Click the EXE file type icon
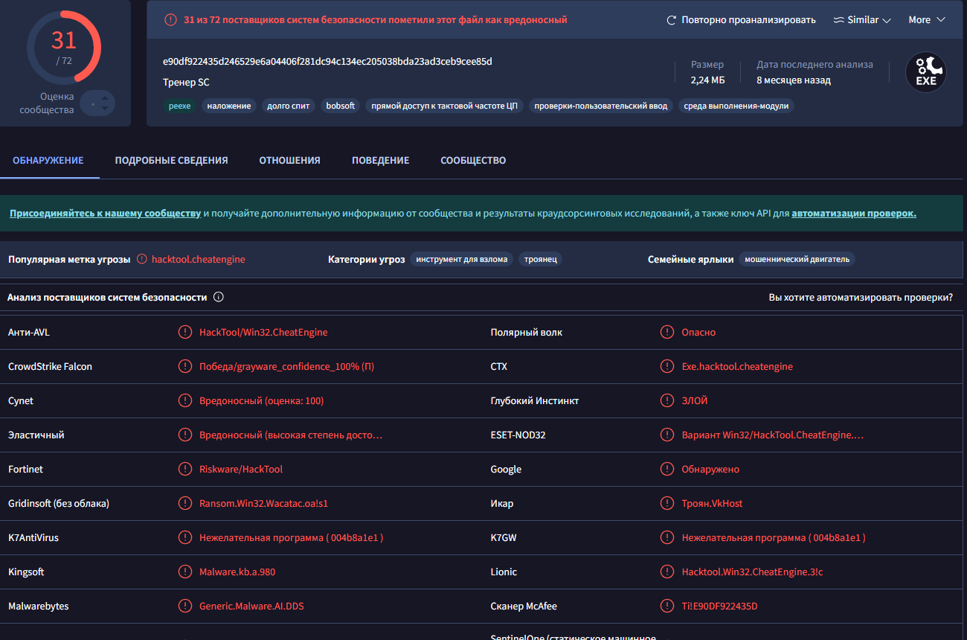967x640 pixels. [x=926, y=72]
